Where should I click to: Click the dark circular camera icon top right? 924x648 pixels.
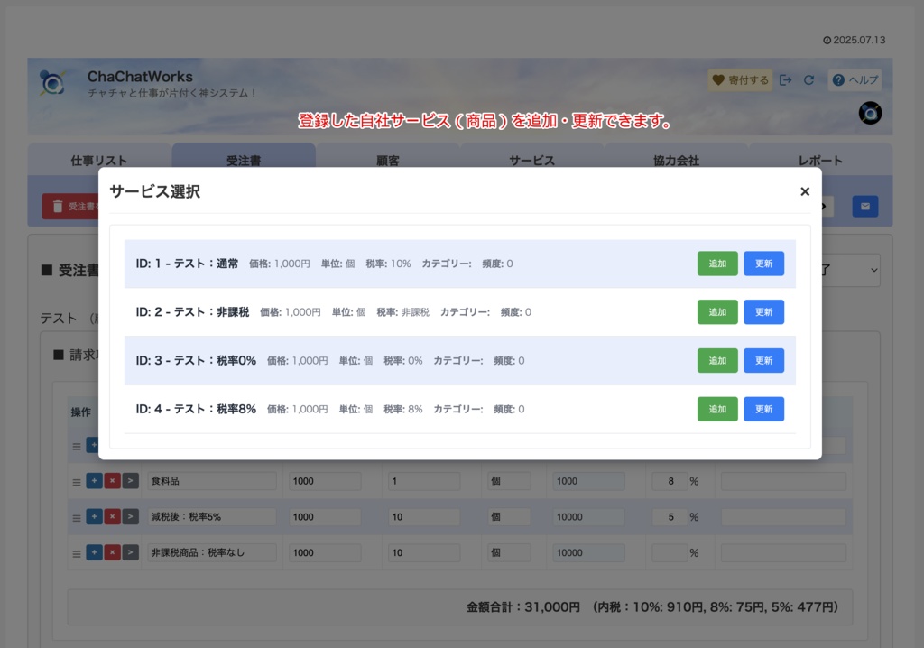(869, 113)
